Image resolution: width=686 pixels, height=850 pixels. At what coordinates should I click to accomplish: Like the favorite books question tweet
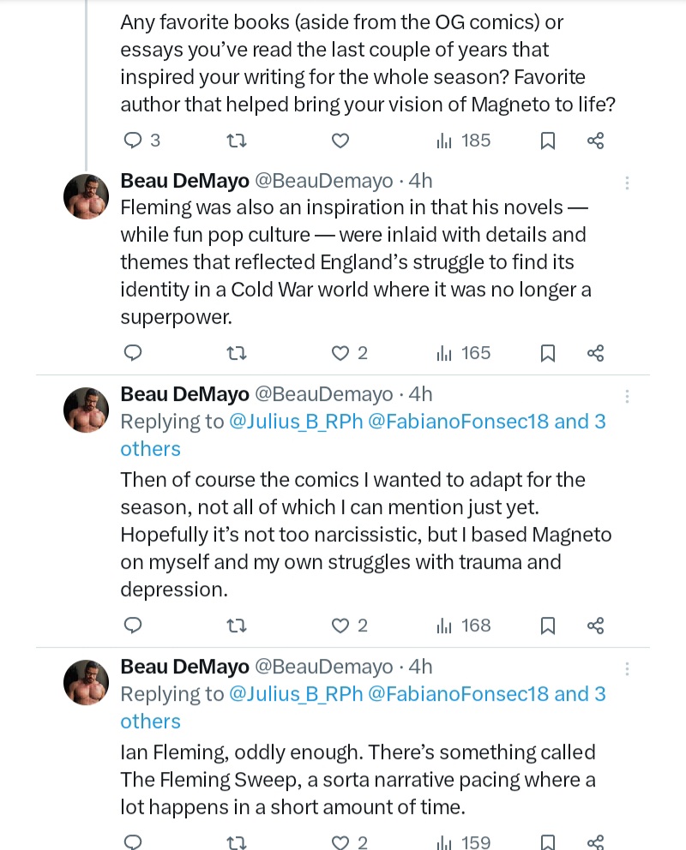coord(340,141)
